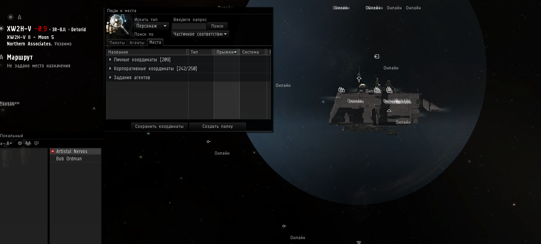Select the middle battery bracket on the starbase

point(377,90)
